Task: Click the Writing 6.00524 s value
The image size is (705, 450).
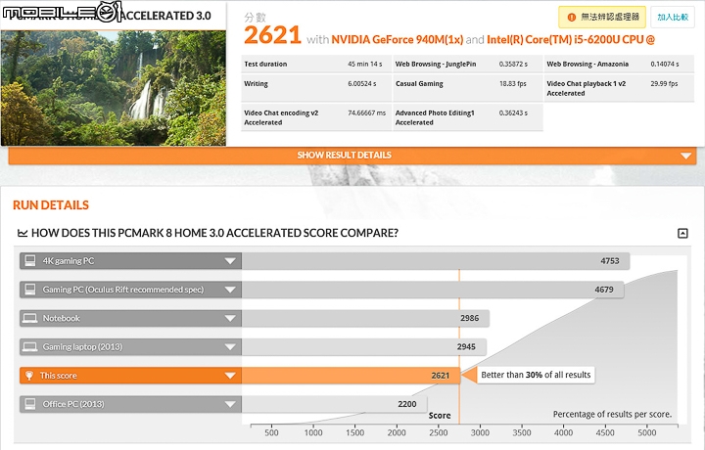Action: click(x=362, y=83)
